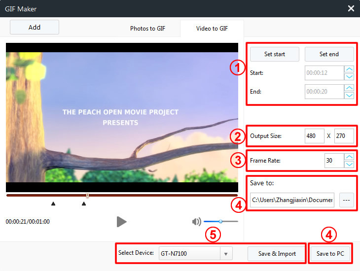Screen dimensions: 360x271
Task: Raise the Frame Rate with up arrow
Action: click(x=349, y=157)
